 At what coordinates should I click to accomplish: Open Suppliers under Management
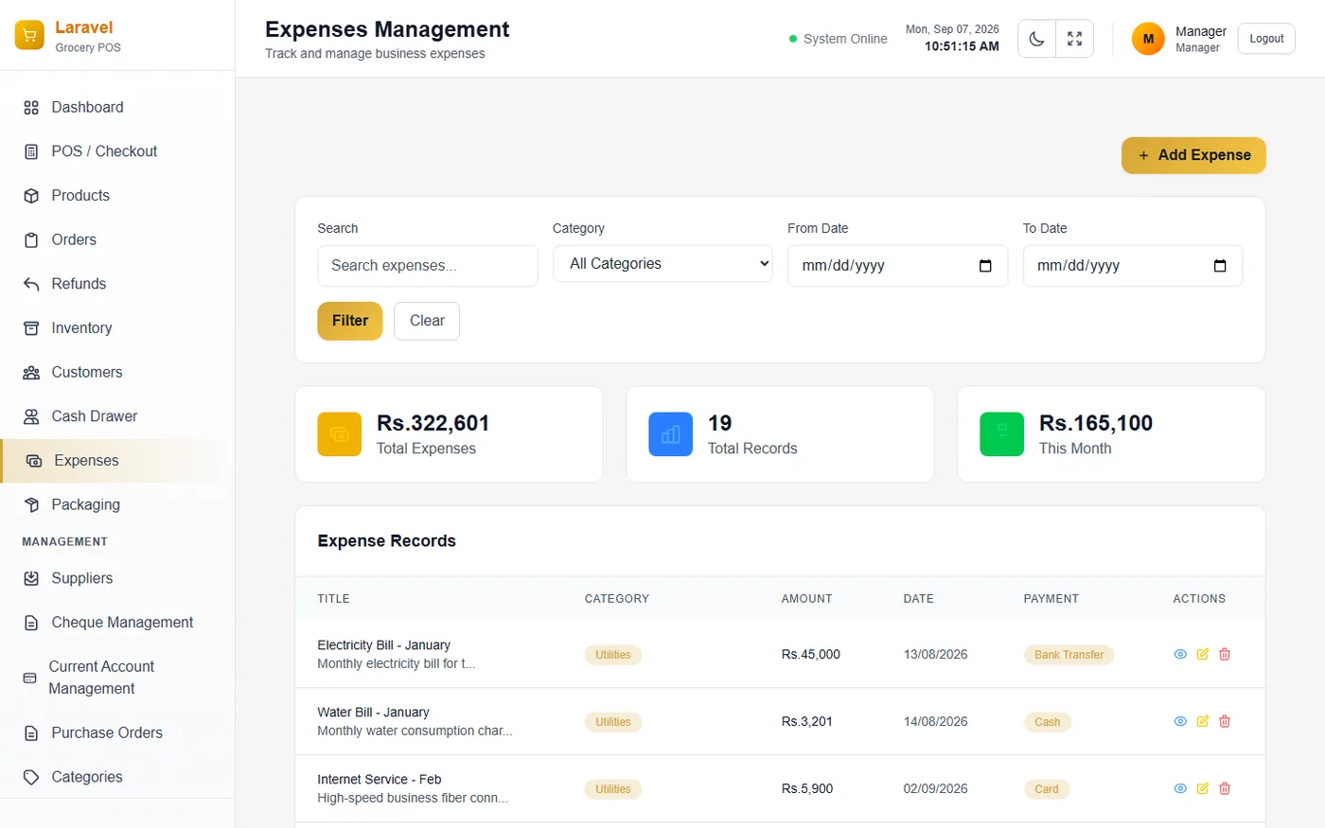point(117,578)
